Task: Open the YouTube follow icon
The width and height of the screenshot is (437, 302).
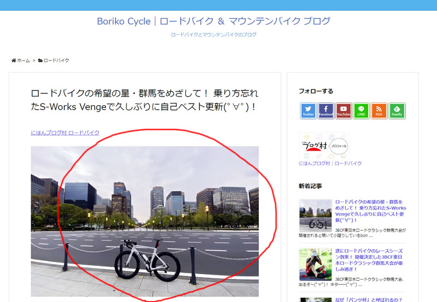Action: tap(344, 111)
